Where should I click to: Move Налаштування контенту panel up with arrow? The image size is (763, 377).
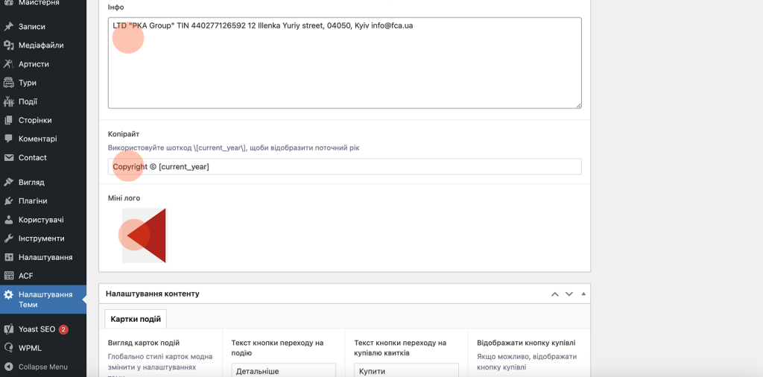554,294
